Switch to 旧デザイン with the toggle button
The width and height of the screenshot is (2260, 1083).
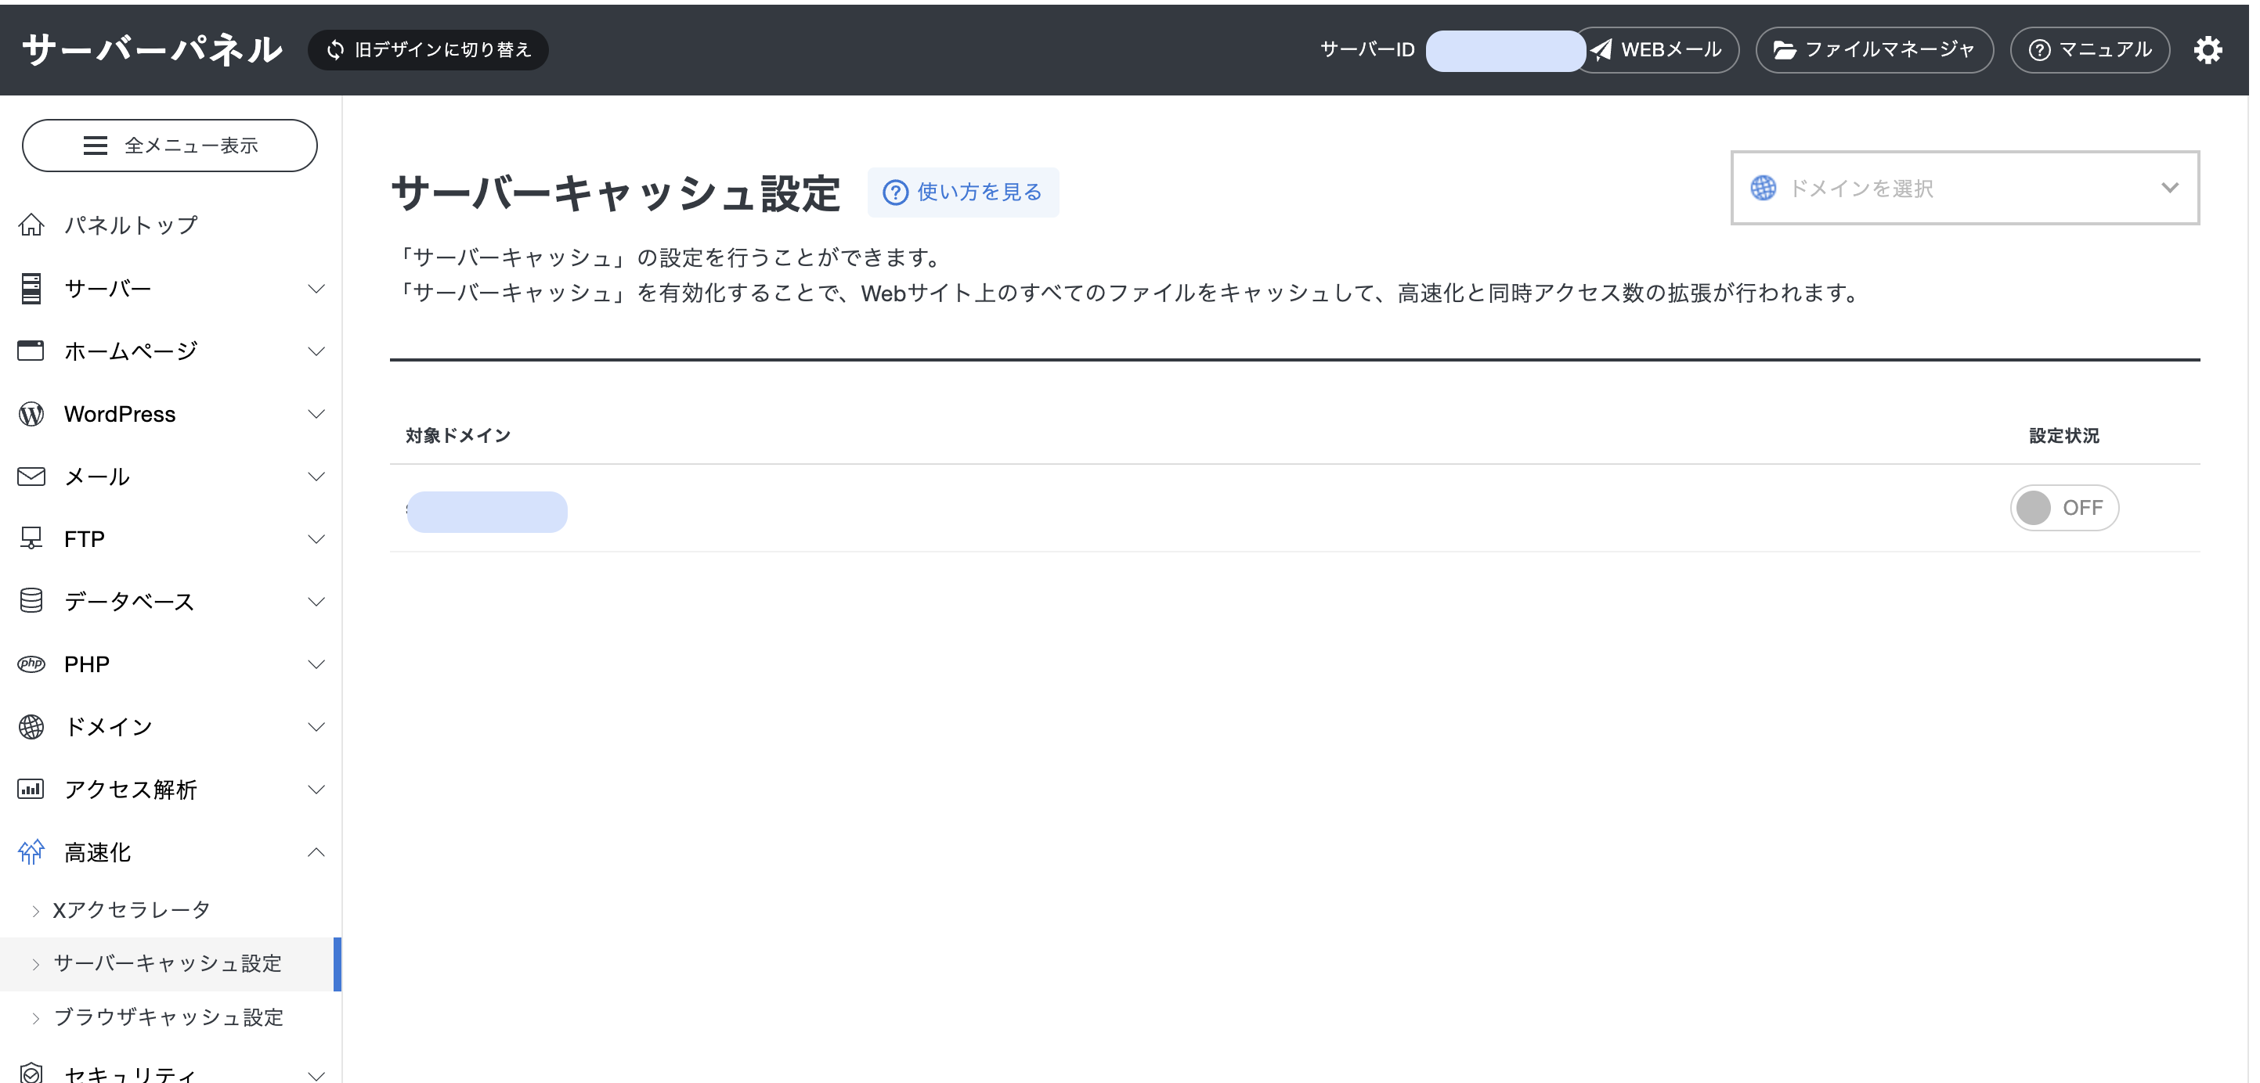pos(428,50)
